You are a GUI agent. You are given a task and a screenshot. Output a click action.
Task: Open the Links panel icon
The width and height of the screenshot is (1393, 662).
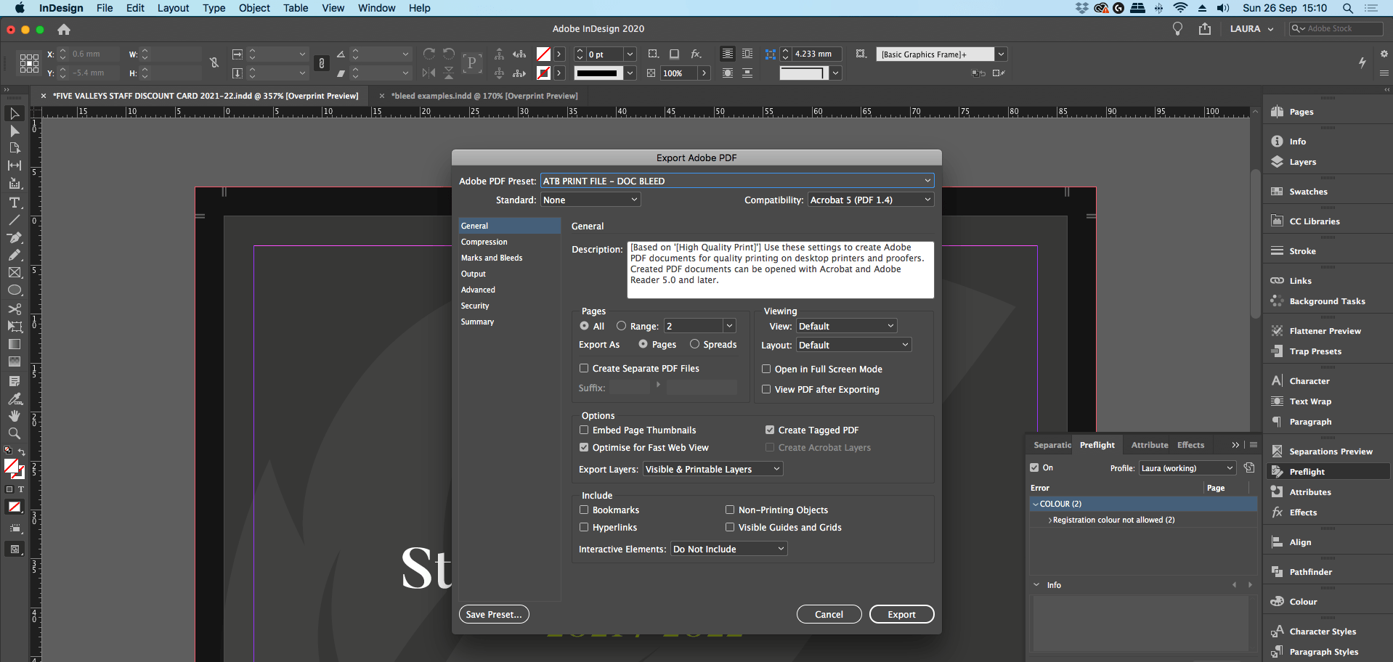[1277, 281]
